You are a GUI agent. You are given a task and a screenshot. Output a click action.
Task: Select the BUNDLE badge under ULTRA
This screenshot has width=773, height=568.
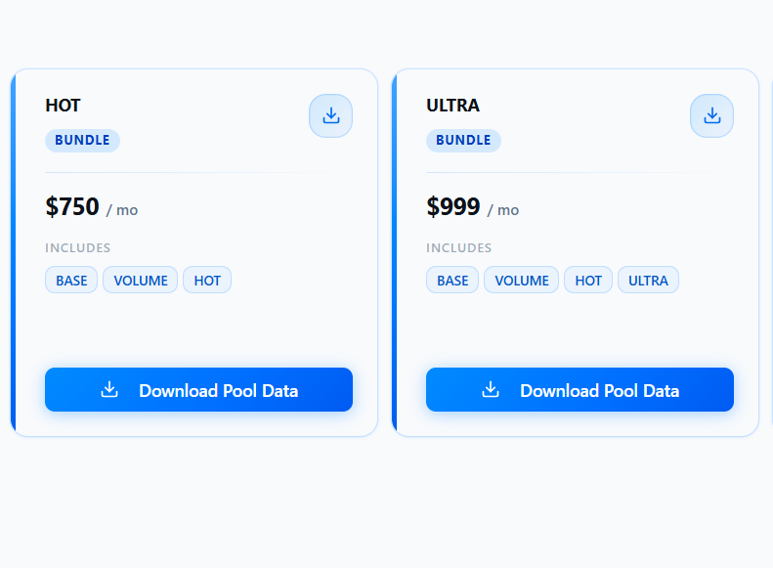point(463,141)
